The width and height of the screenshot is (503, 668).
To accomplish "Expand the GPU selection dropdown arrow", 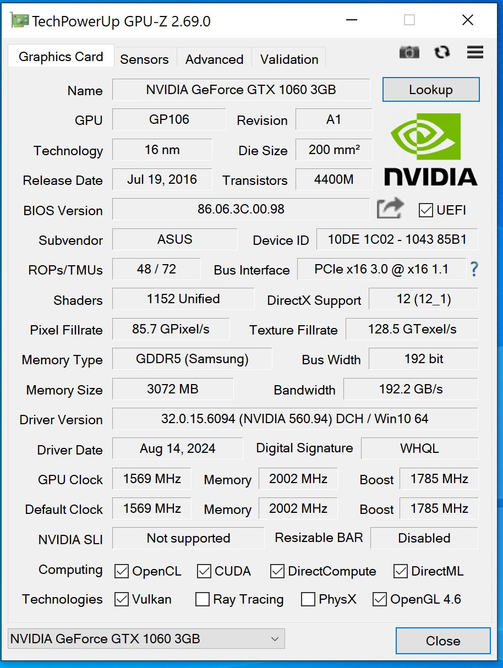I will [x=275, y=639].
